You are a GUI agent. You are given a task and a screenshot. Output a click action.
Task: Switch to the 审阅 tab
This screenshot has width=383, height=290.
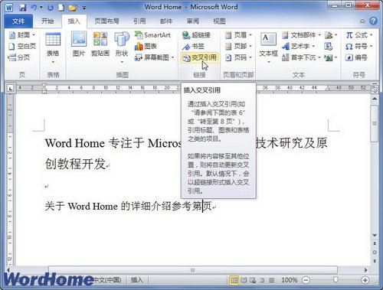coord(193,21)
